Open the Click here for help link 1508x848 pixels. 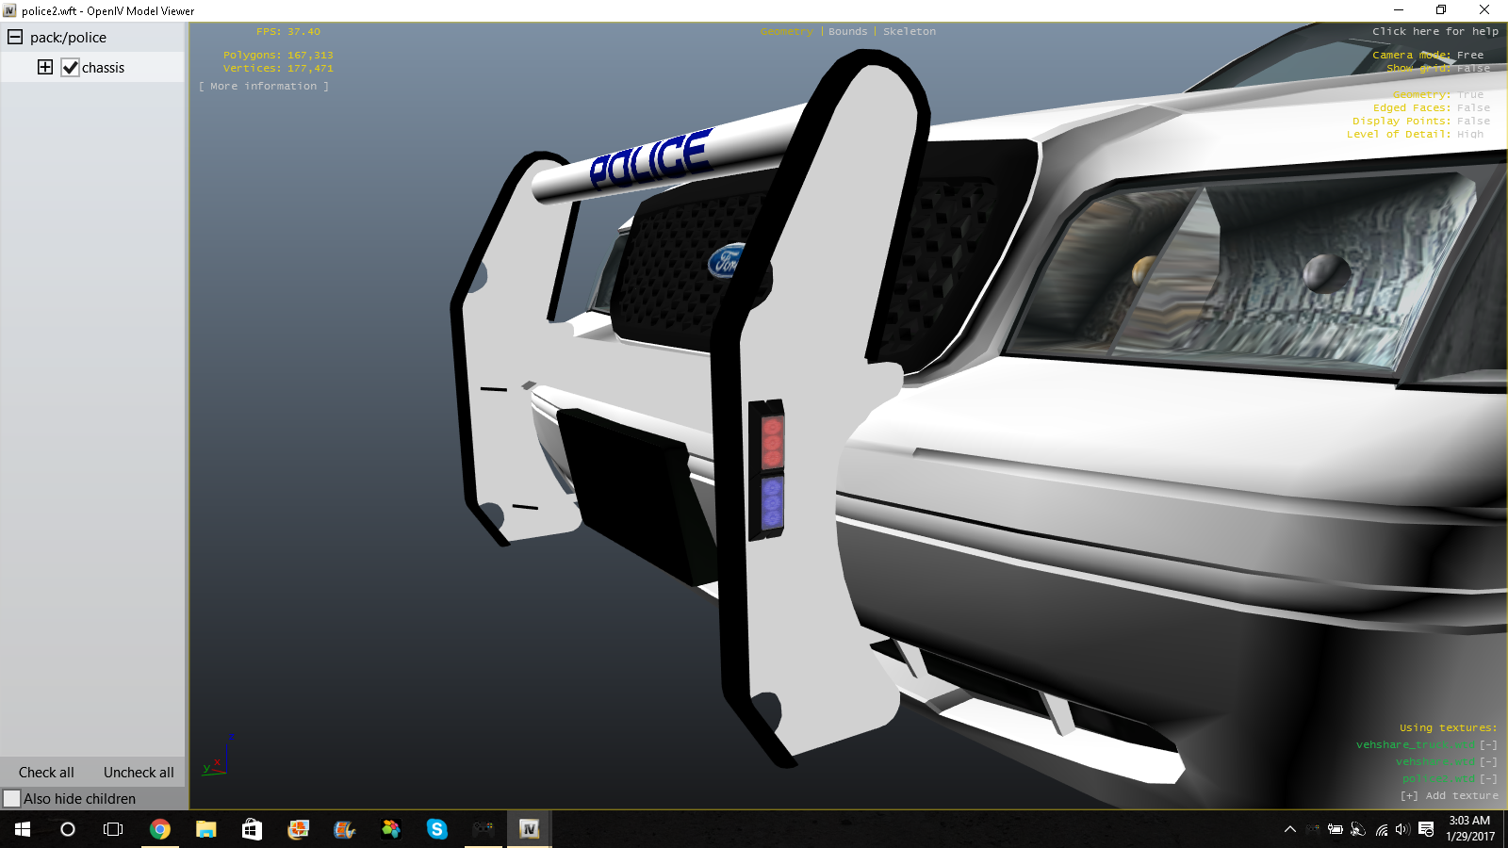coord(1434,31)
